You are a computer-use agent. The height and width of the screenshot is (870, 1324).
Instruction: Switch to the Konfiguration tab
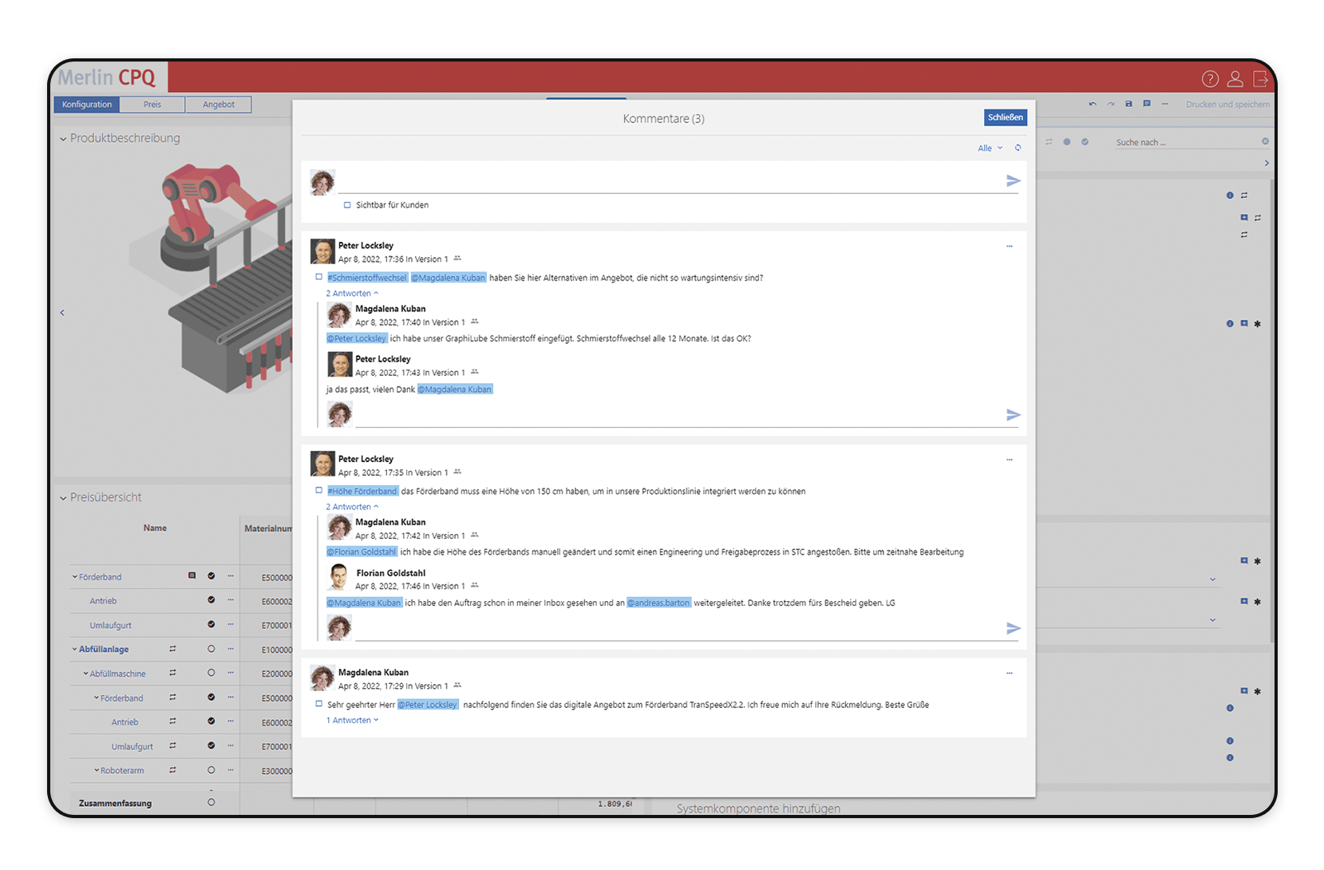coord(87,105)
